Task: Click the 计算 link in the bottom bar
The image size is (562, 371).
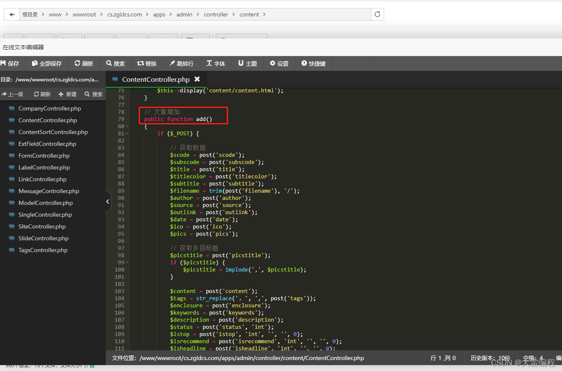Action: pos(89,366)
